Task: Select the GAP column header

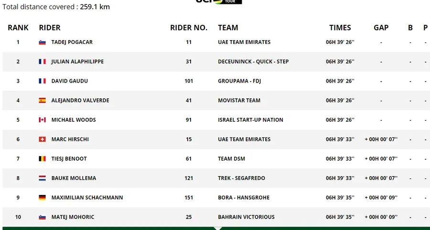Action: point(381,28)
